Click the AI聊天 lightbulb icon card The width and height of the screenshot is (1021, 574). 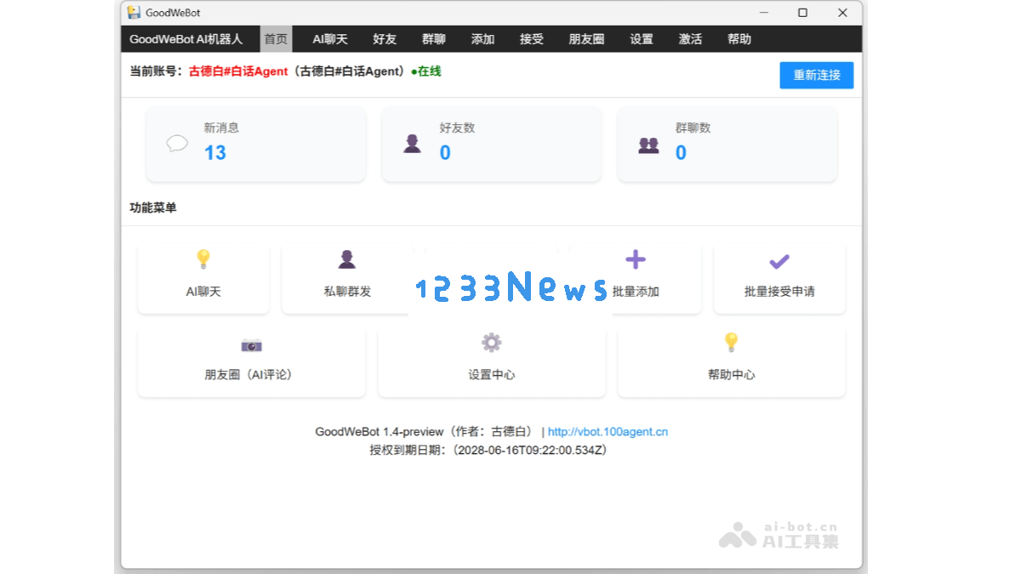203,277
